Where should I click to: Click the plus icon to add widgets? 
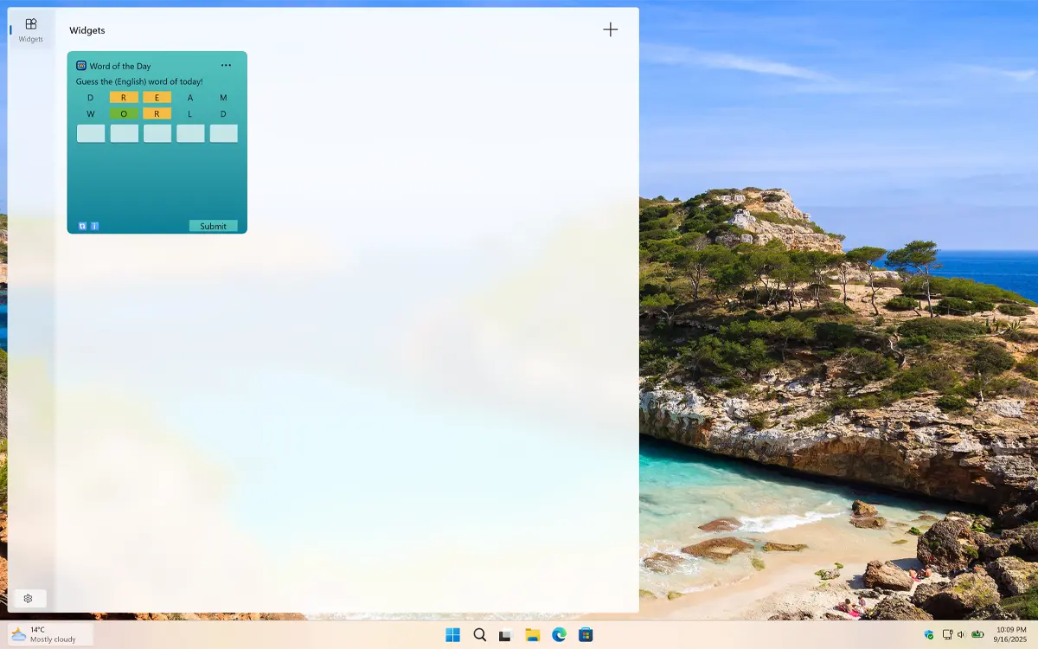611,30
